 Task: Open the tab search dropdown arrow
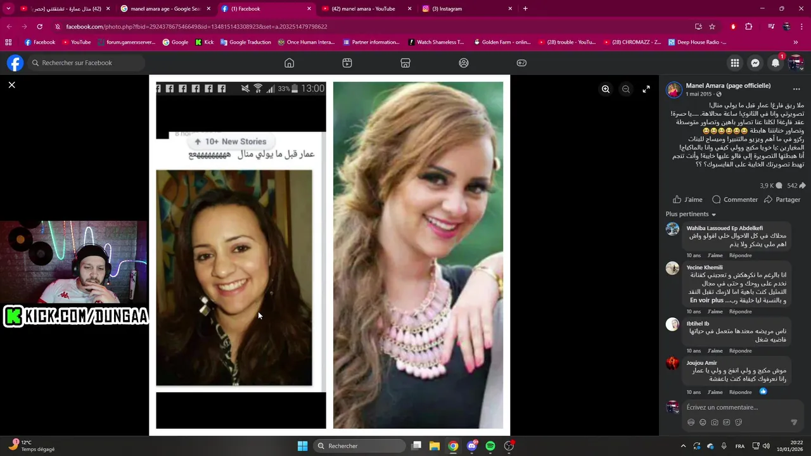point(8,9)
